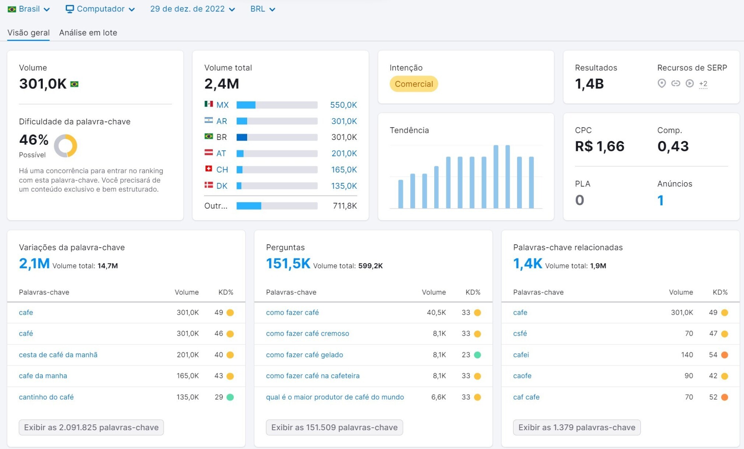Click the computer device monitor icon
The width and height of the screenshot is (744, 449).
pyautogui.click(x=69, y=9)
